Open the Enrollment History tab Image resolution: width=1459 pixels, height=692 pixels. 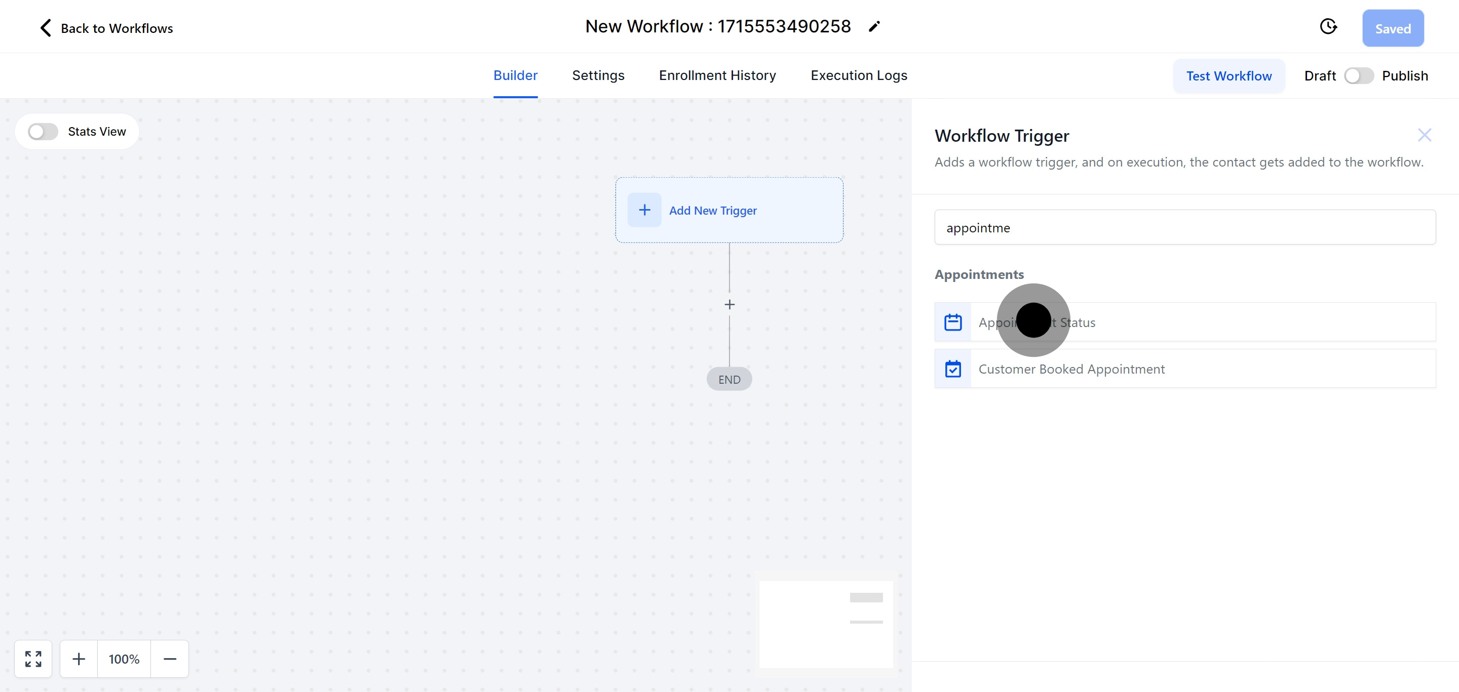(x=717, y=75)
